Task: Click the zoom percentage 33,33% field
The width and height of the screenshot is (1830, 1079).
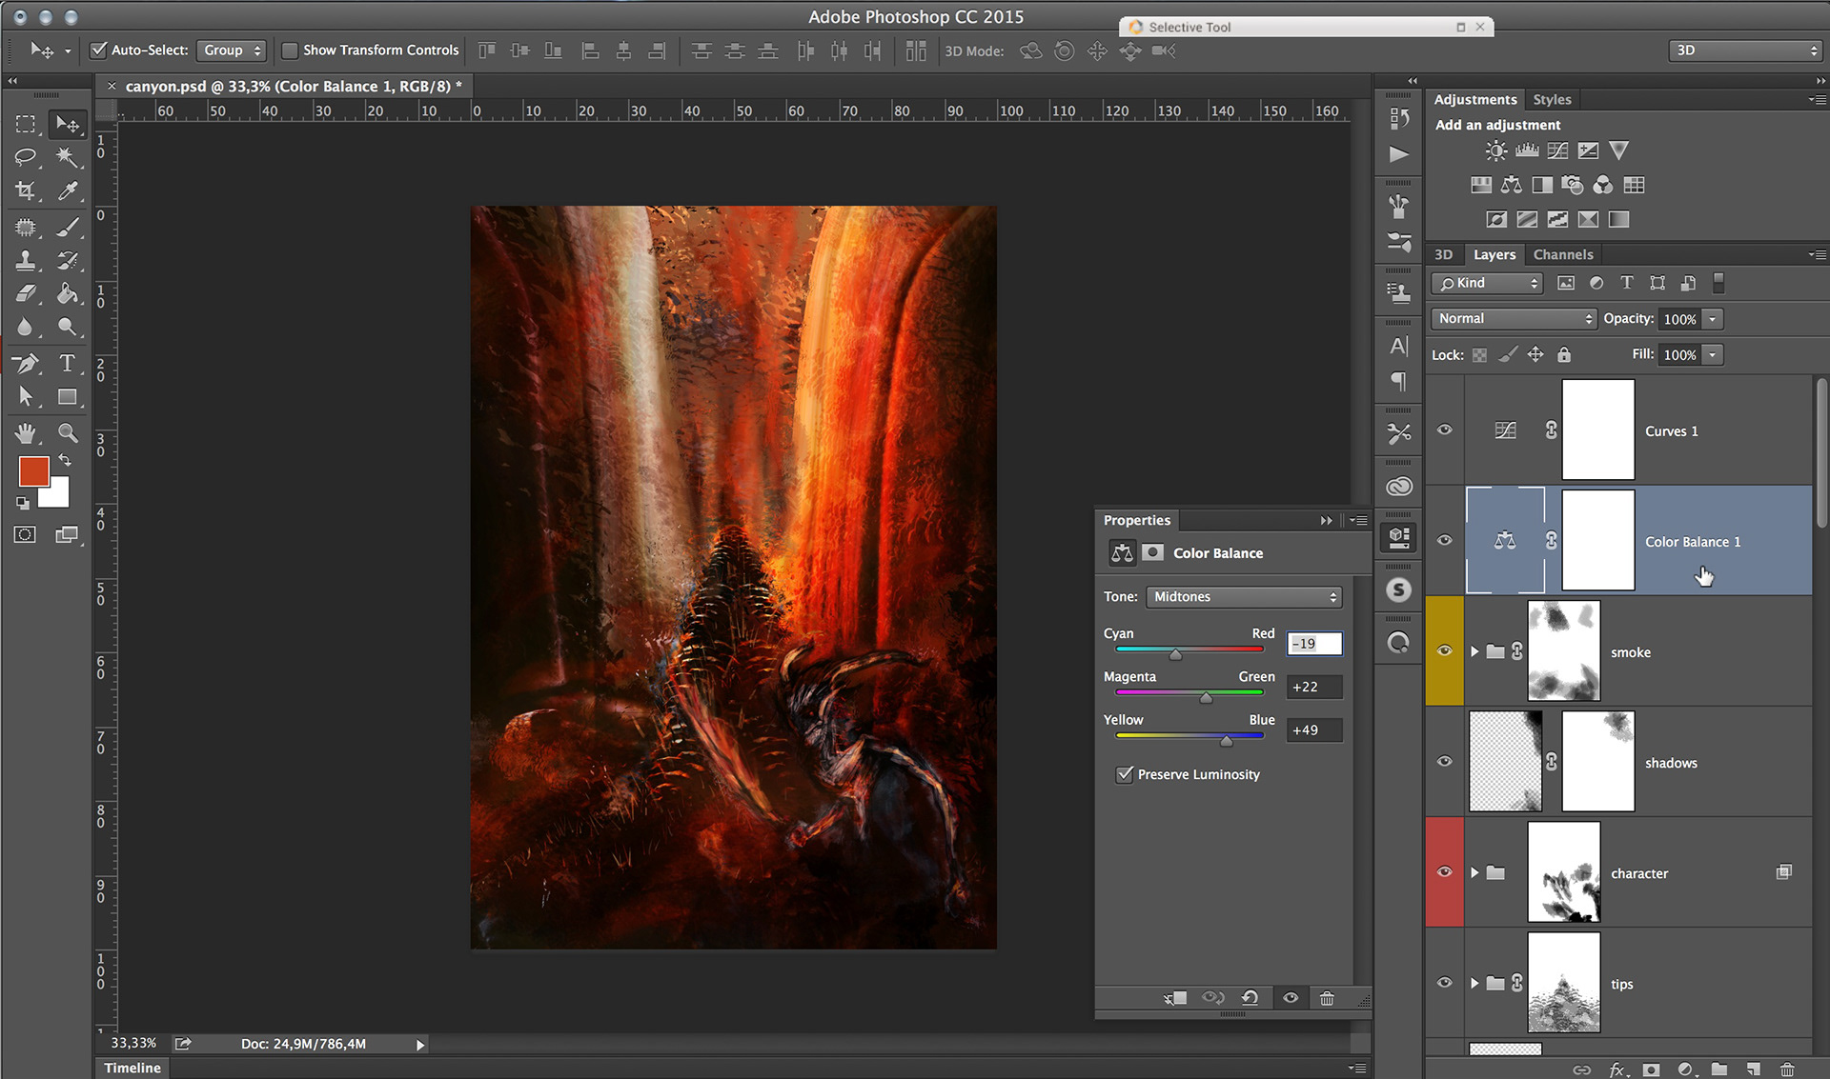Action: pos(133,1044)
